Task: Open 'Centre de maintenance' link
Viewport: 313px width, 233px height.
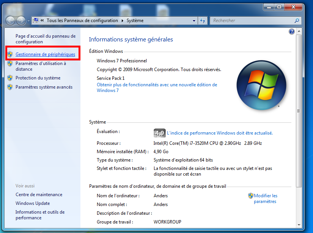Action: click(39, 195)
